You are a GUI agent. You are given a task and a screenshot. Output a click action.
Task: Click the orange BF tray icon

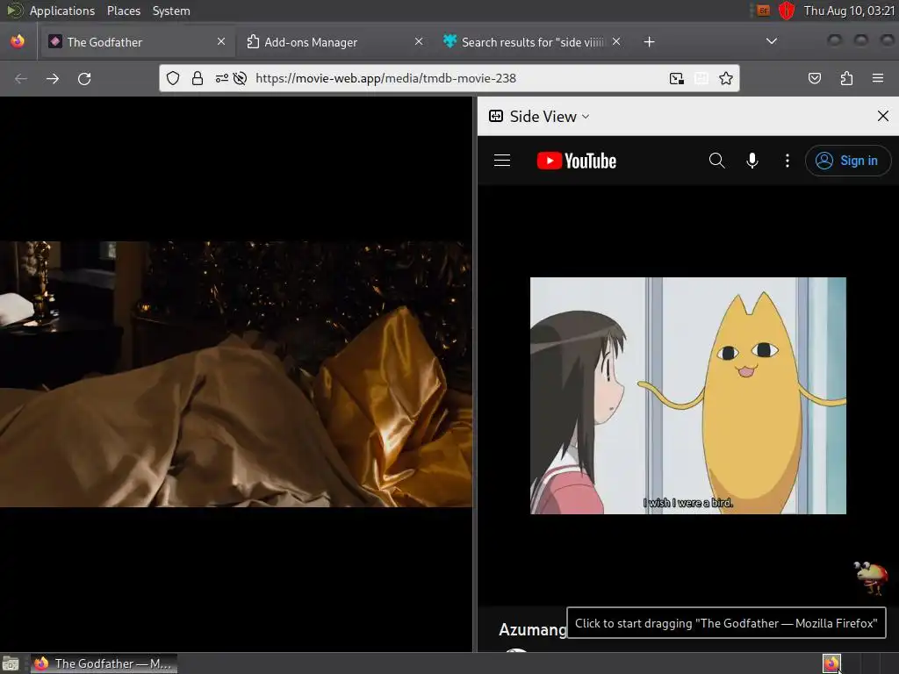coord(763,11)
